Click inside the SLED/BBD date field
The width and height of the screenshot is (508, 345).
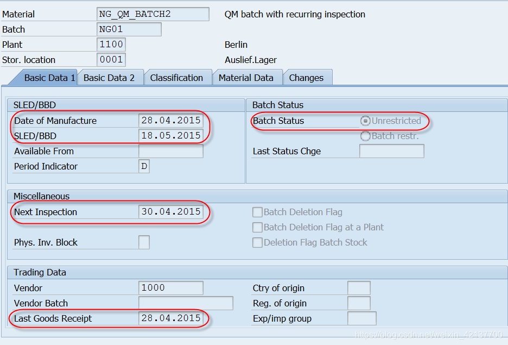tap(172, 136)
